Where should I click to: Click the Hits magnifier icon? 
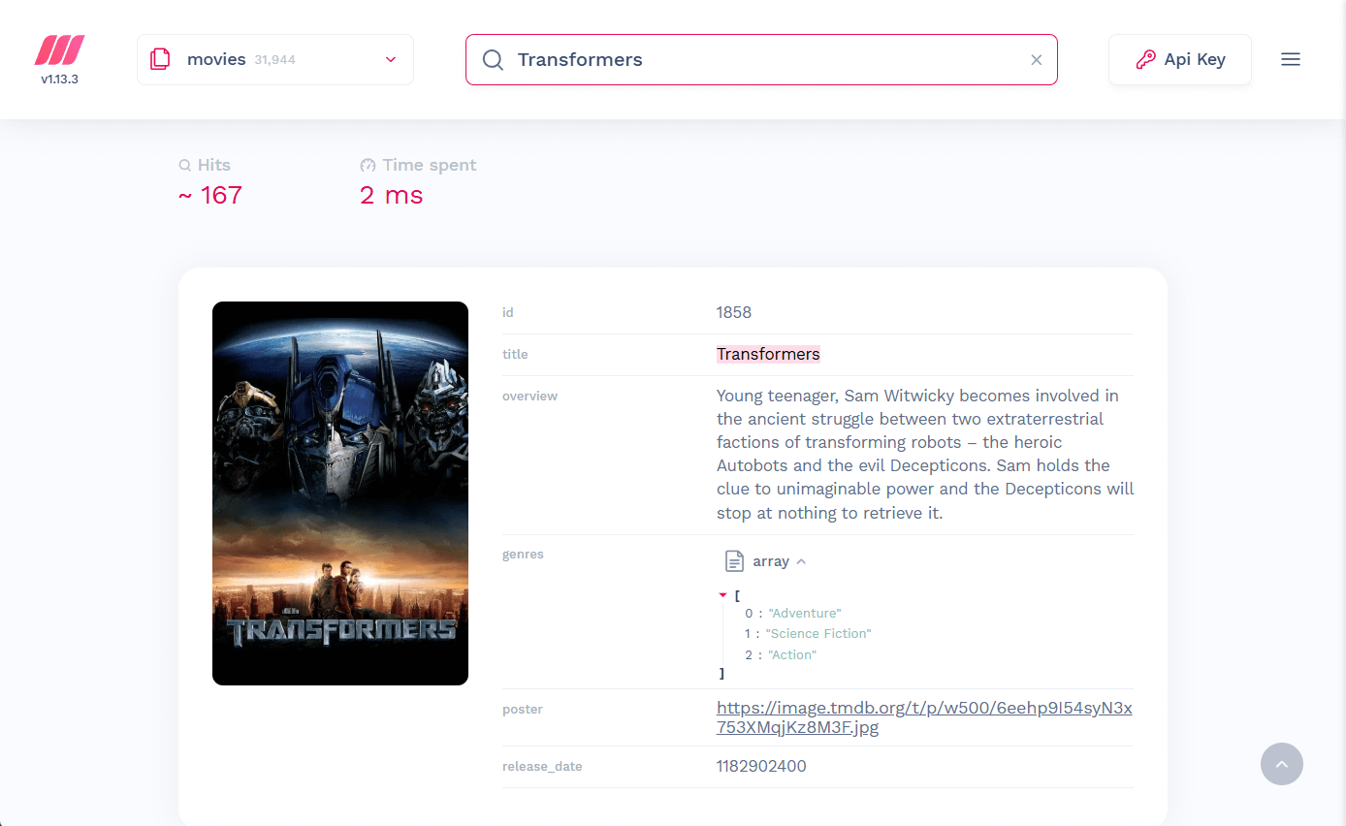point(185,166)
